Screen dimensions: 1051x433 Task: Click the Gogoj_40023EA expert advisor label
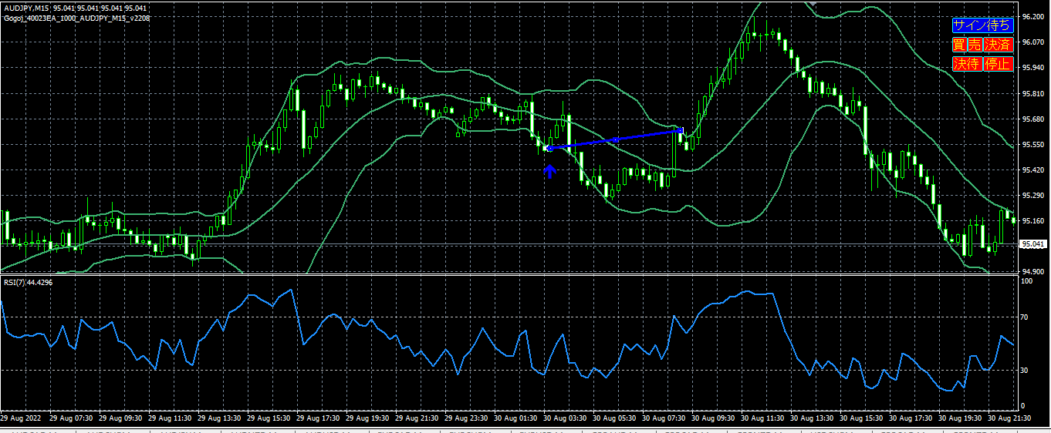75,18
